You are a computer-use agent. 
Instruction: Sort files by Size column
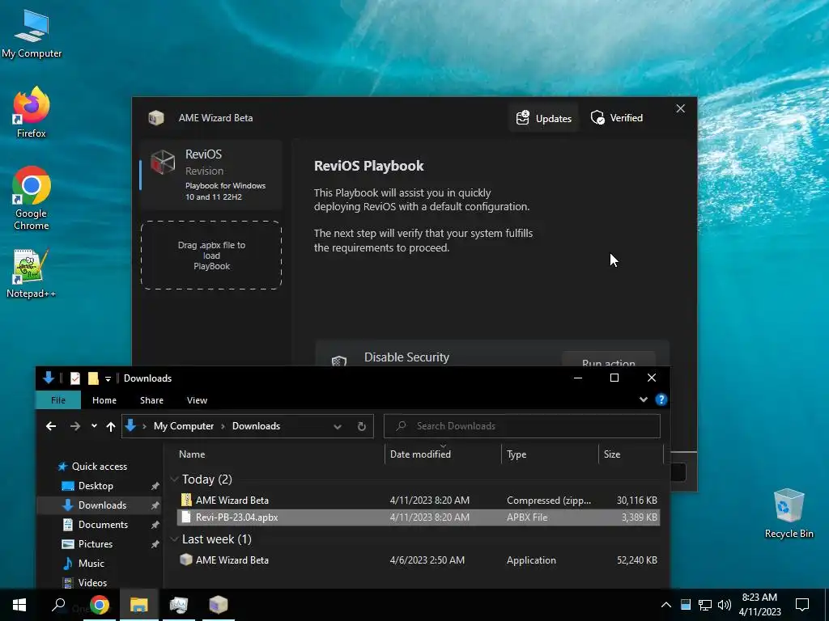[x=631, y=454]
